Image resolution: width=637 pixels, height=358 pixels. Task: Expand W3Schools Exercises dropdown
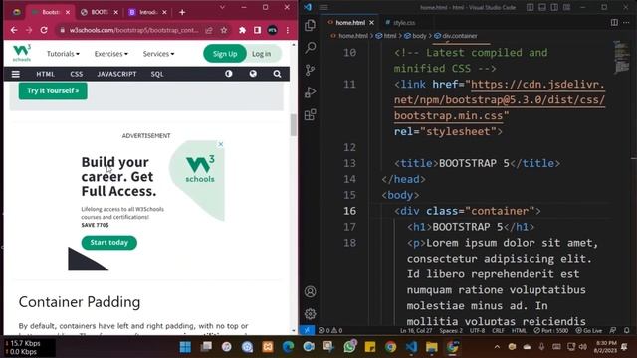pyautogui.click(x=110, y=54)
